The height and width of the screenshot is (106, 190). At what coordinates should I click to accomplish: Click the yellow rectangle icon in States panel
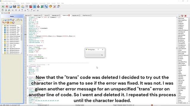[x=11, y=22]
